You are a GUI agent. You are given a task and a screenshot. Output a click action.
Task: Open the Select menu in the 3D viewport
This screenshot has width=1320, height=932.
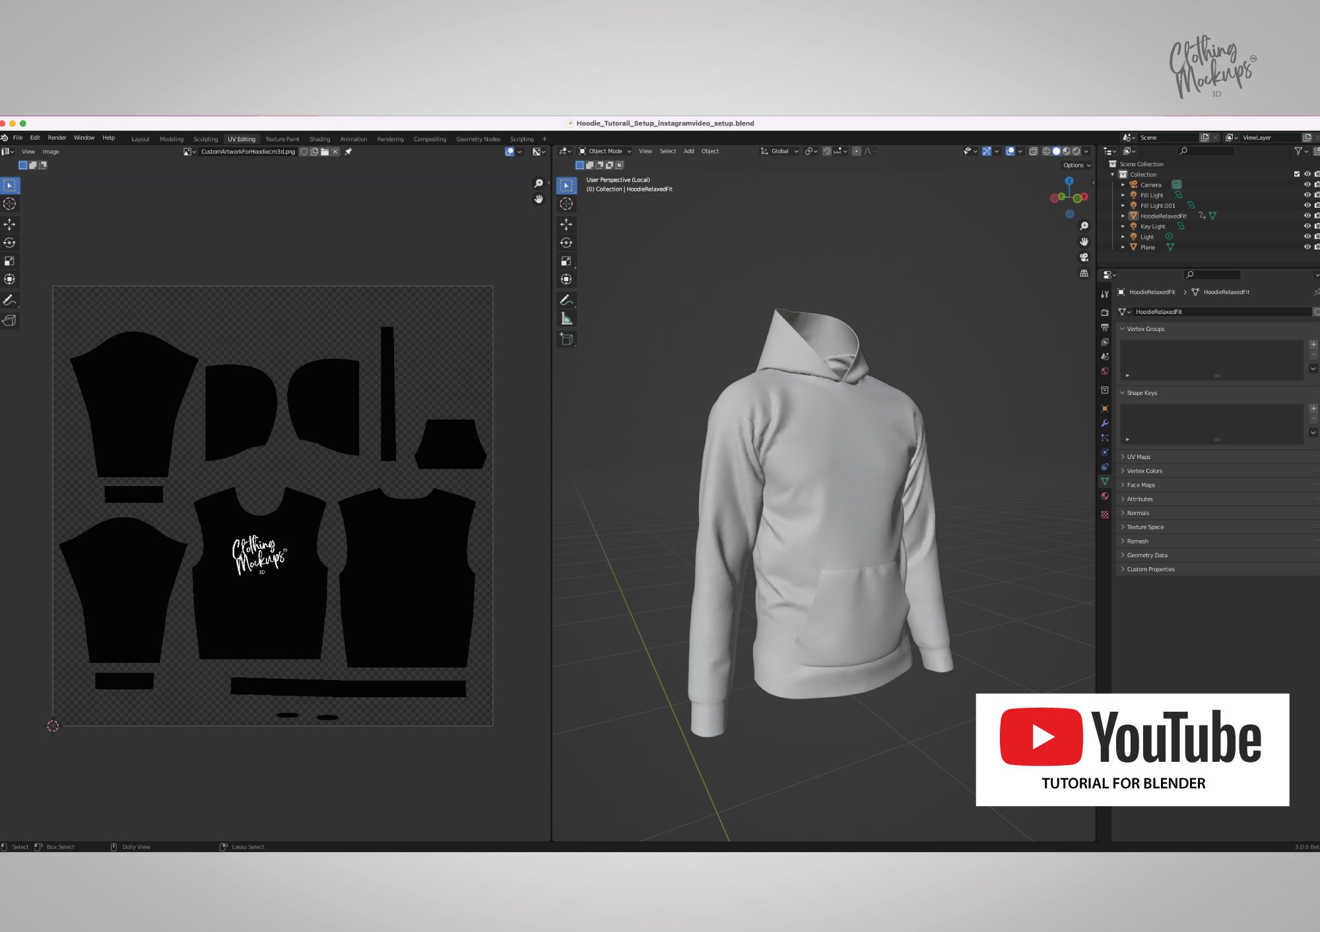667,151
